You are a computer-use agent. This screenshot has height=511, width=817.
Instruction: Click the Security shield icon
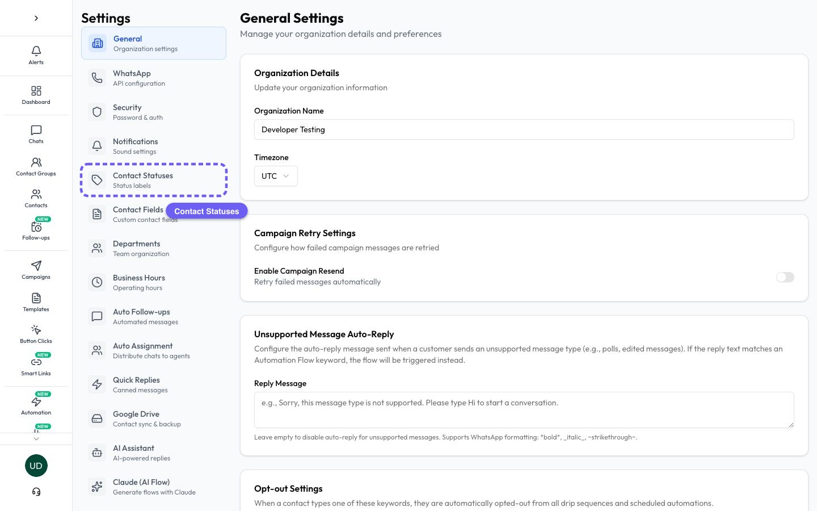97,112
